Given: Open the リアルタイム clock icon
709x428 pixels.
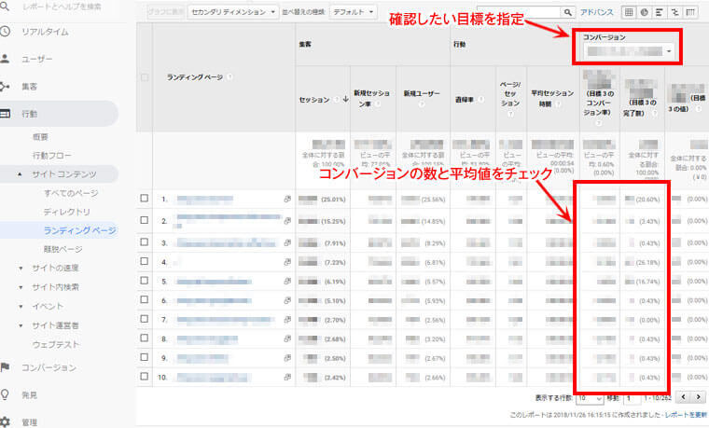Looking at the screenshot, I should point(5,32).
